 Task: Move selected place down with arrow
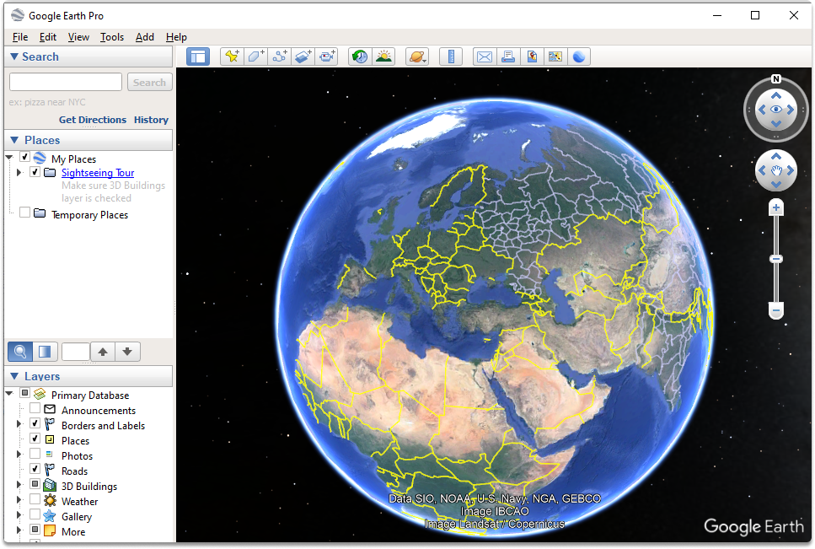126,352
